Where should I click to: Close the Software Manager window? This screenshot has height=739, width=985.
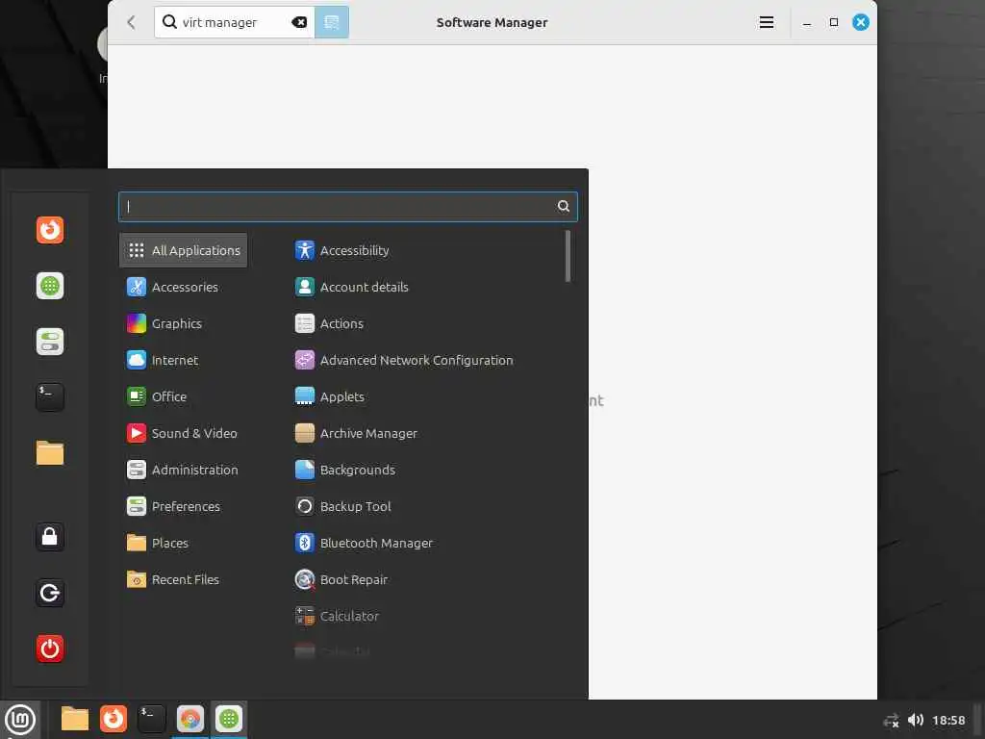[861, 22]
